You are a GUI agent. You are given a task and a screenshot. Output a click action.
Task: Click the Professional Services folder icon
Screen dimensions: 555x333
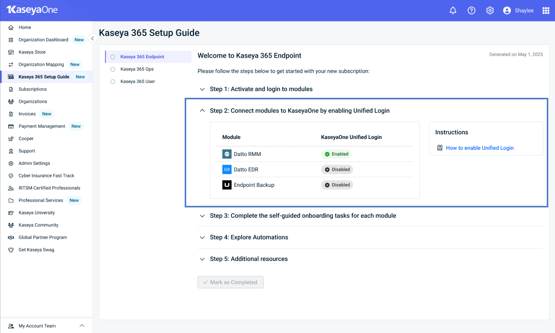[x=11, y=201]
